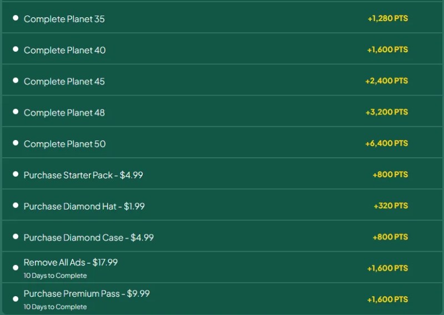Select the bullet beside Purchase Starter Pack
Image resolution: width=444 pixels, height=315 pixels.
[16, 174]
